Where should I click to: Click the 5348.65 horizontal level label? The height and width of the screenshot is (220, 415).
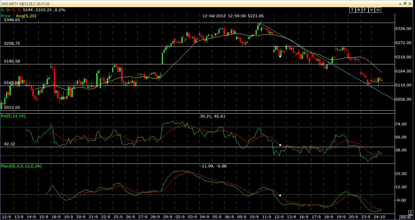tap(12, 20)
